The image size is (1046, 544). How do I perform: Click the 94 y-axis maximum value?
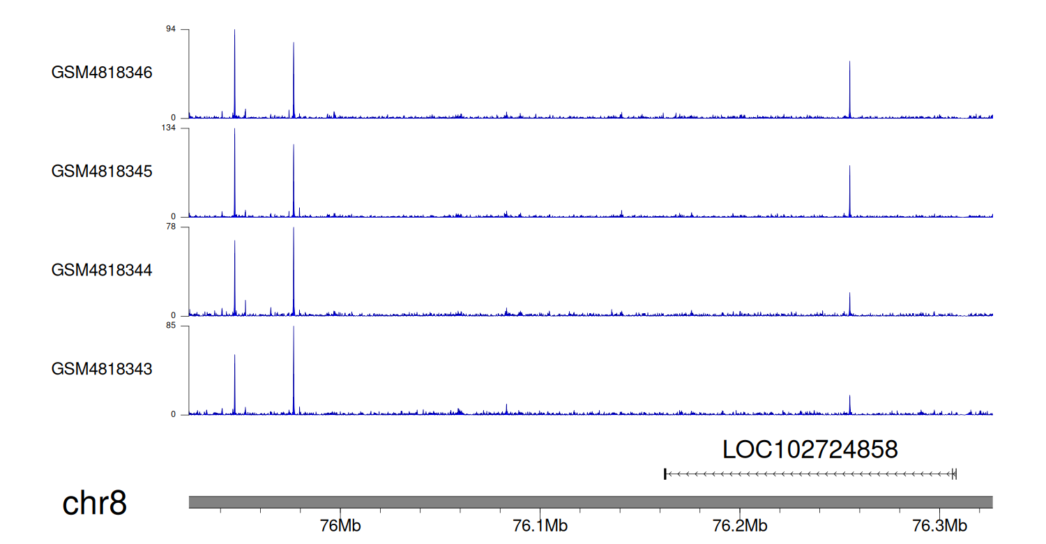(x=171, y=29)
